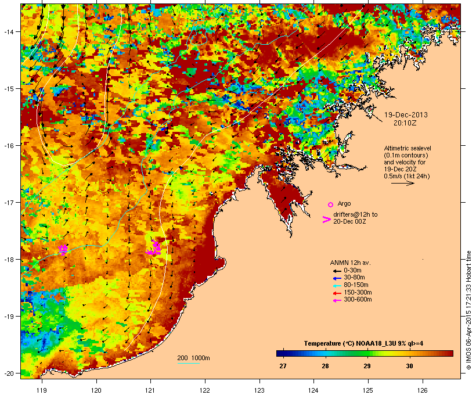Viewport: 476px width, 395px height.
Task: Click the color bar at 29 degrees
Action: (367, 353)
